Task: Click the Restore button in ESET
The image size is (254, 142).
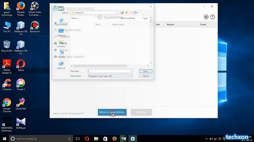Action: 141,112
